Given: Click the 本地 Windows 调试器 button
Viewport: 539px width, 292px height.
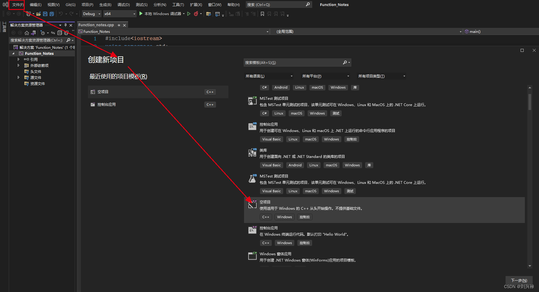Looking at the screenshot, I should pos(162,14).
